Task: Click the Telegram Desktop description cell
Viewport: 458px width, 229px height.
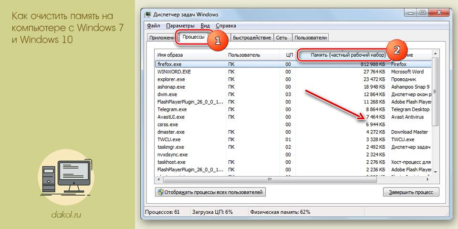Action: click(410, 110)
